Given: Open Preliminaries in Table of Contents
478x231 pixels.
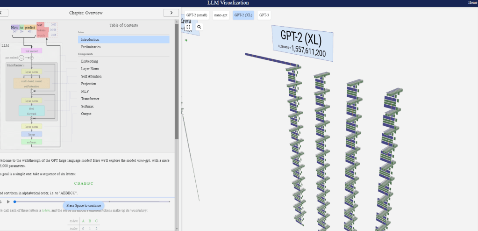Looking at the screenshot, I should pyautogui.click(x=91, y=47).
